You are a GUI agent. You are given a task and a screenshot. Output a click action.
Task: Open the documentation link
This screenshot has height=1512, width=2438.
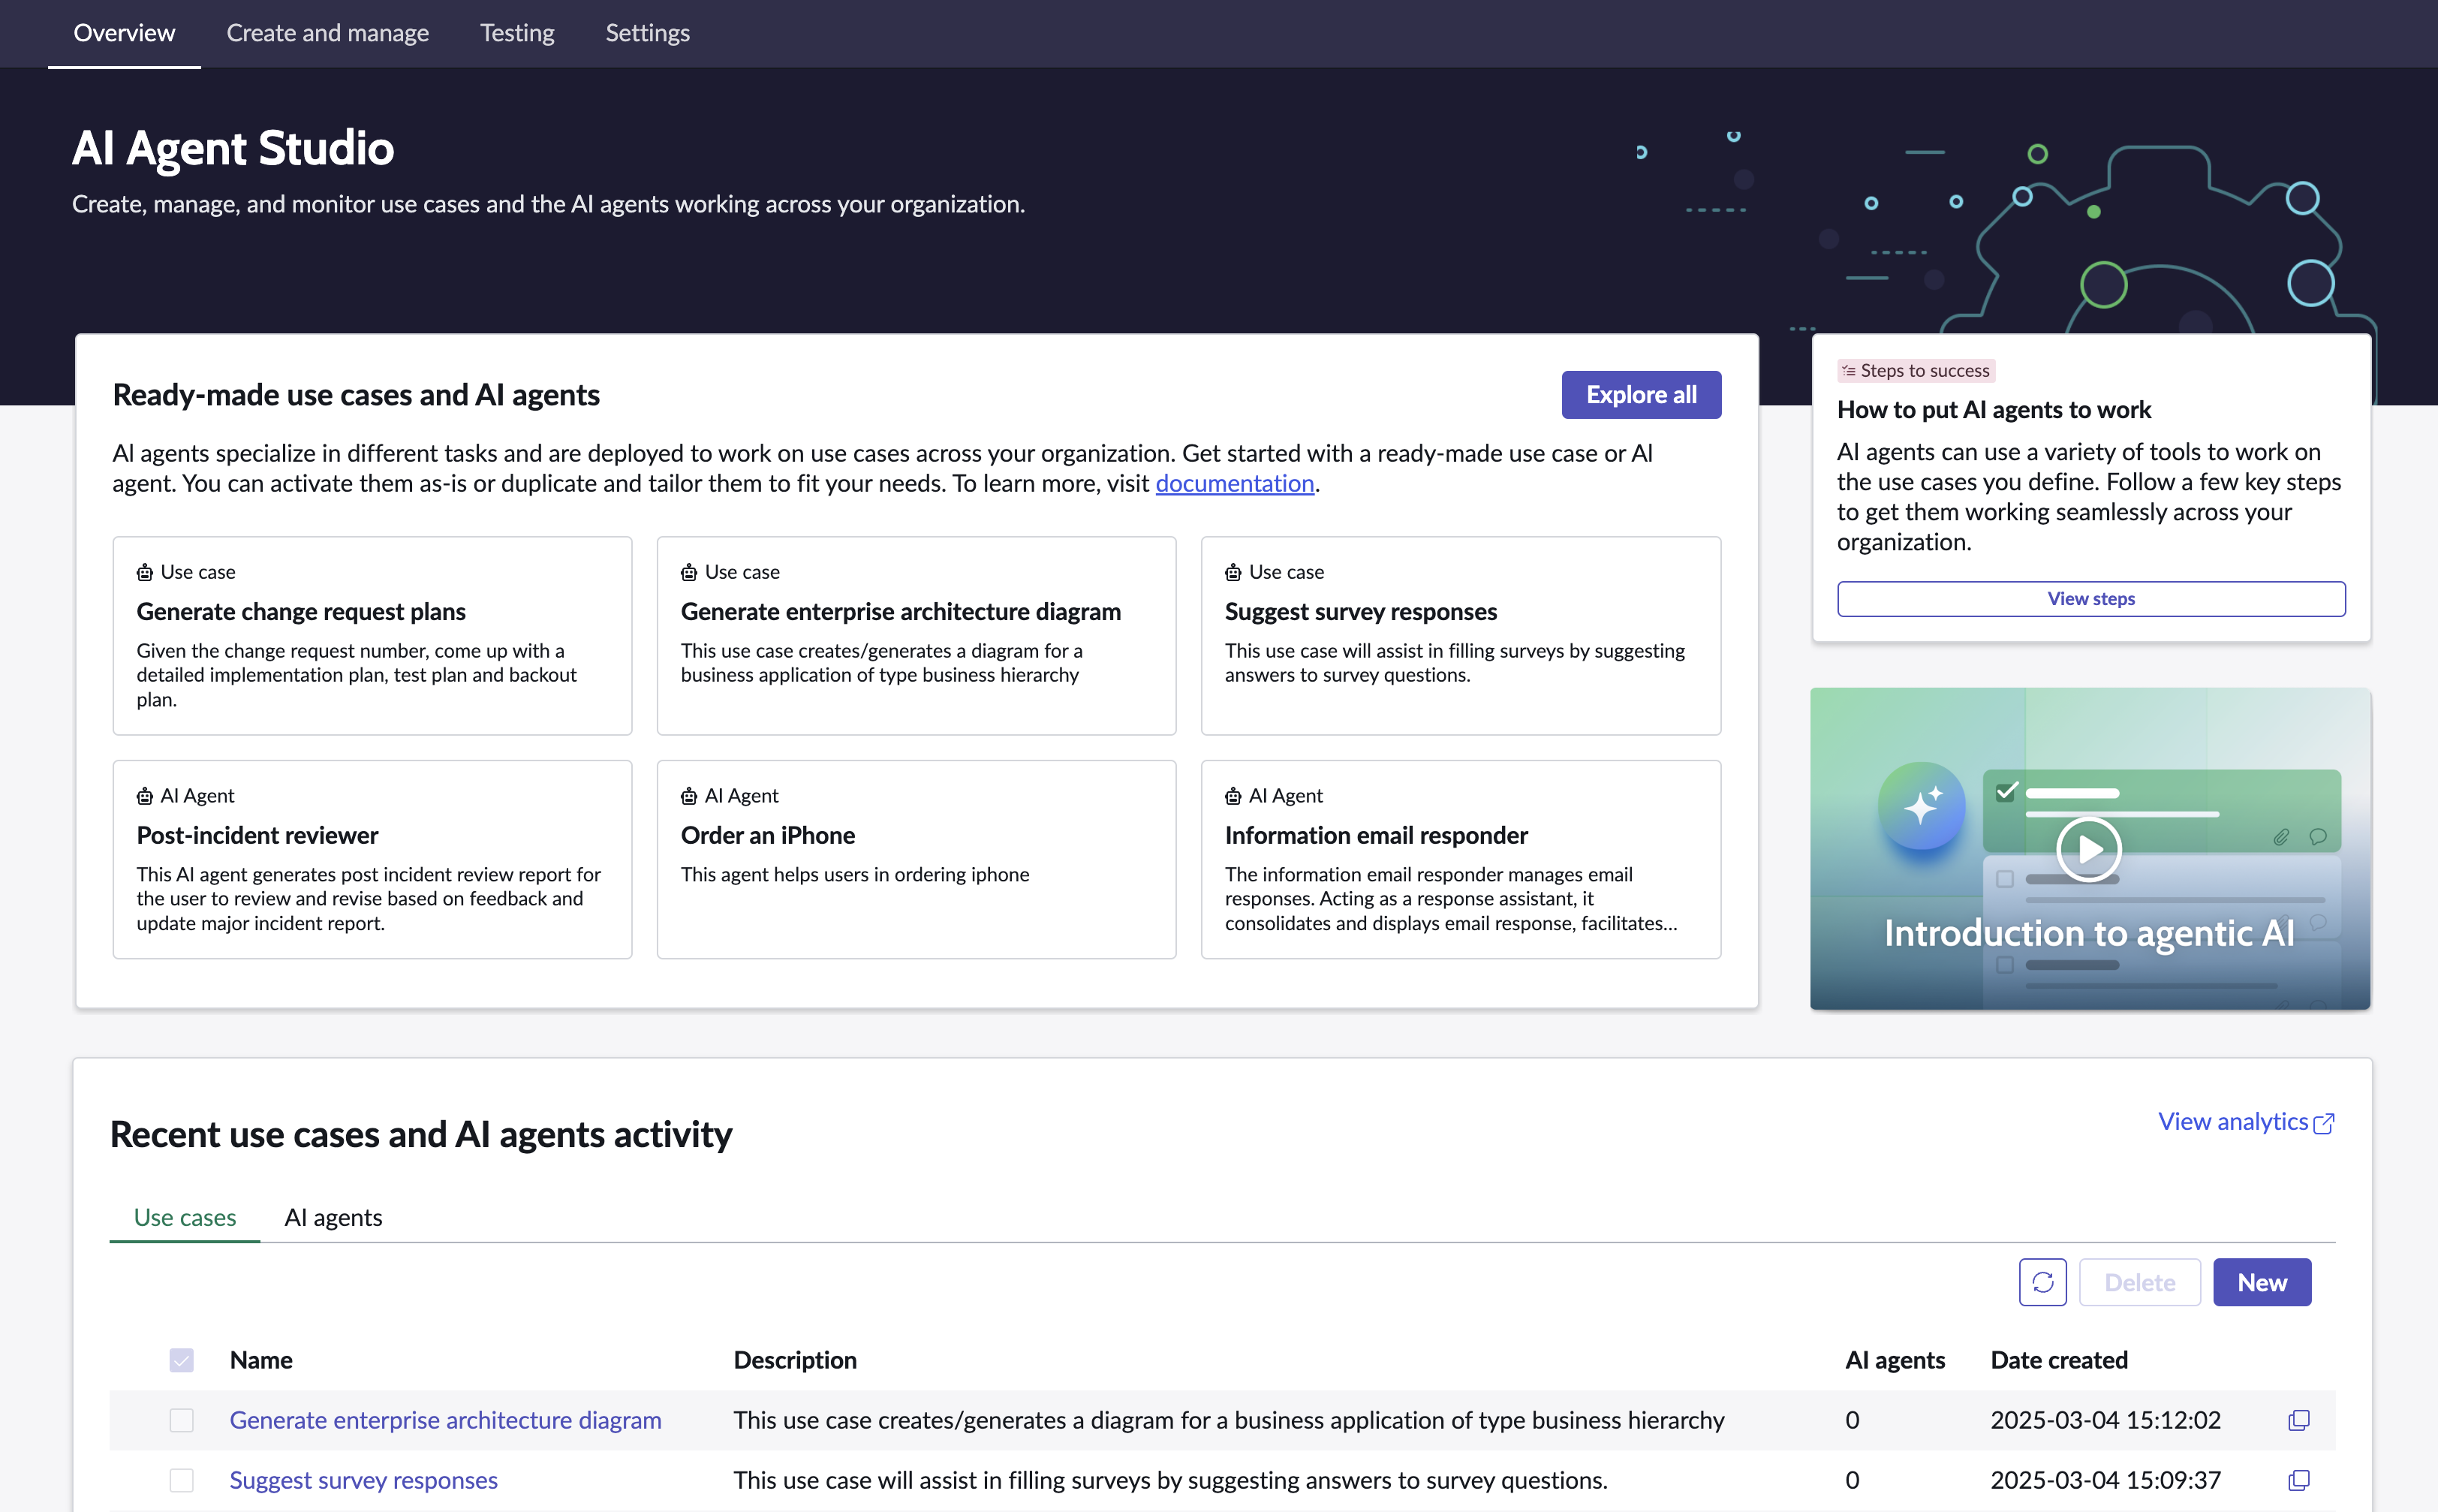1235,484
